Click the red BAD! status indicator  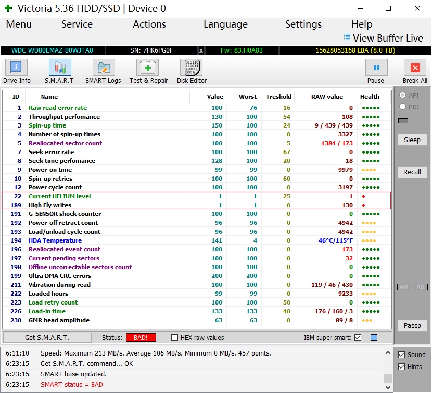141,338
